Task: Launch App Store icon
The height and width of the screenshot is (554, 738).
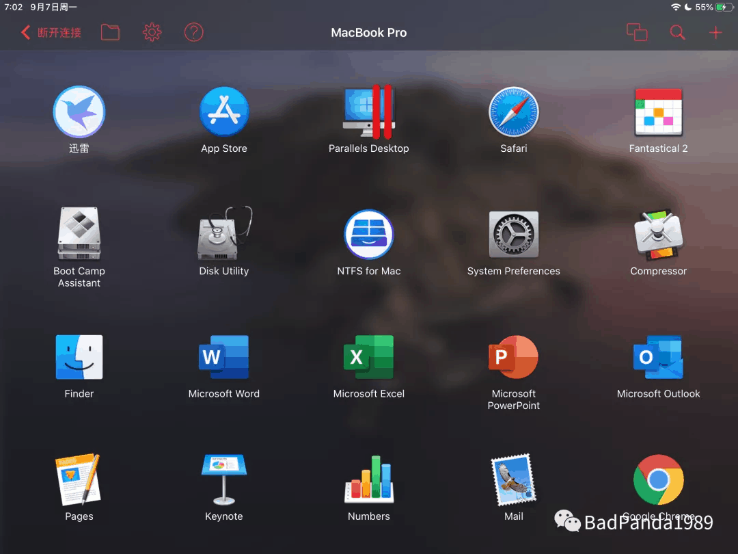Action: (x=224, y=112)
